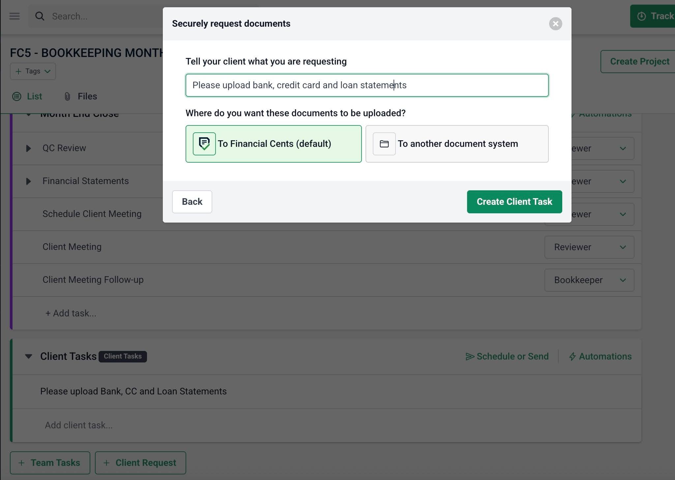
Task: Switch to the Files tab
Action: (x=80, y=96)
